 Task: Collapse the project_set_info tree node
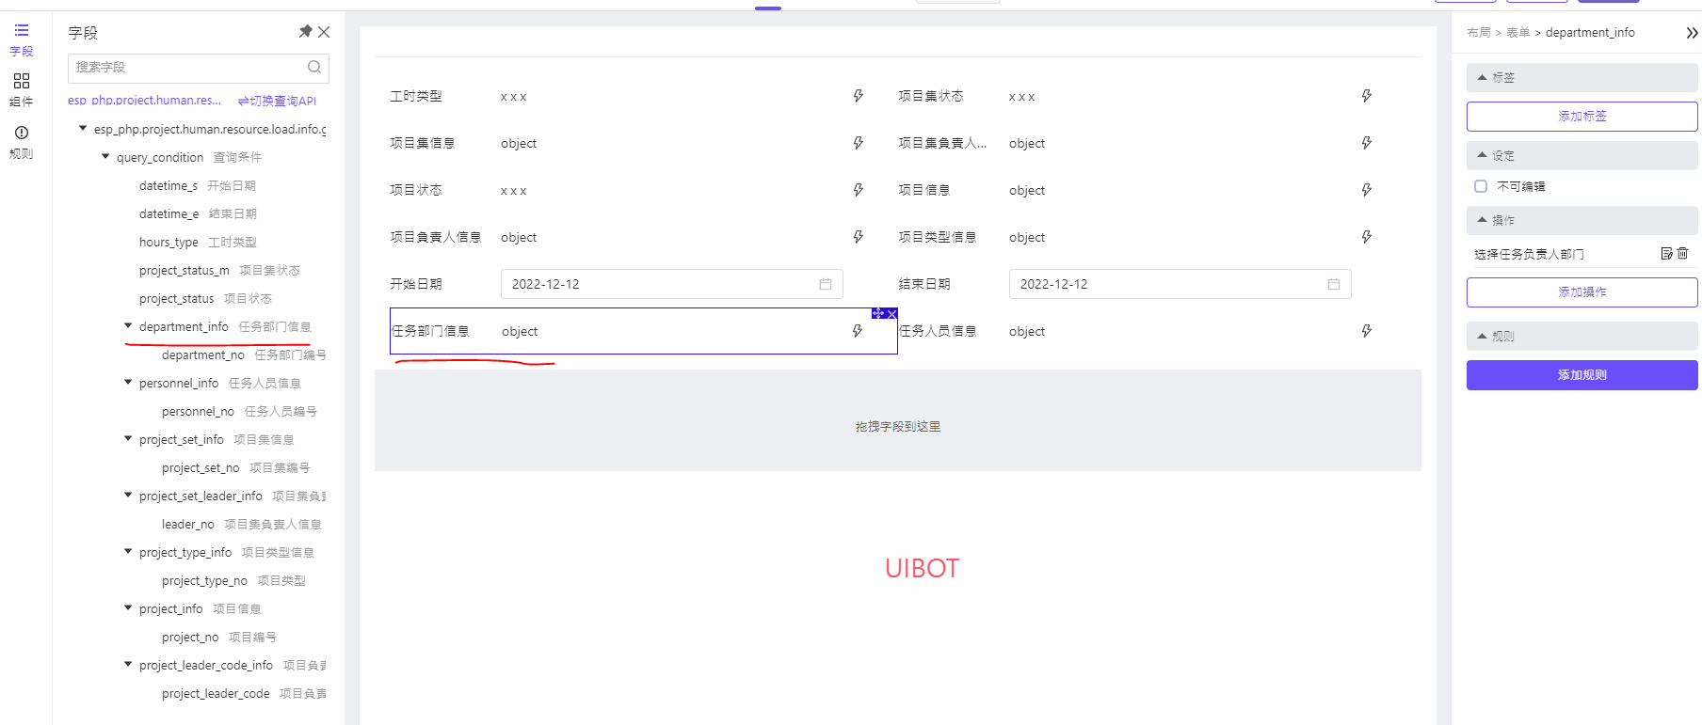(128, 438)
